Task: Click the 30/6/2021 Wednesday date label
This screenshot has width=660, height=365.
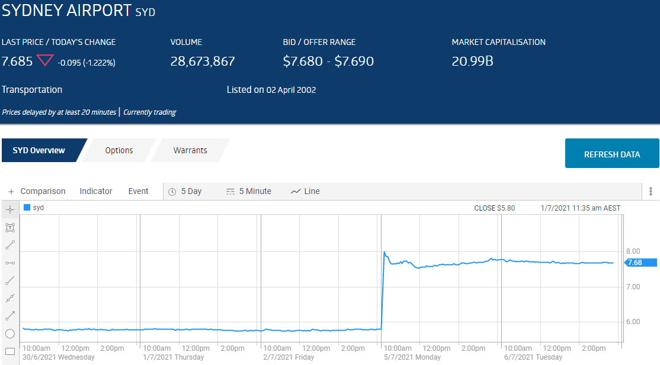Action: pos(59,357)
